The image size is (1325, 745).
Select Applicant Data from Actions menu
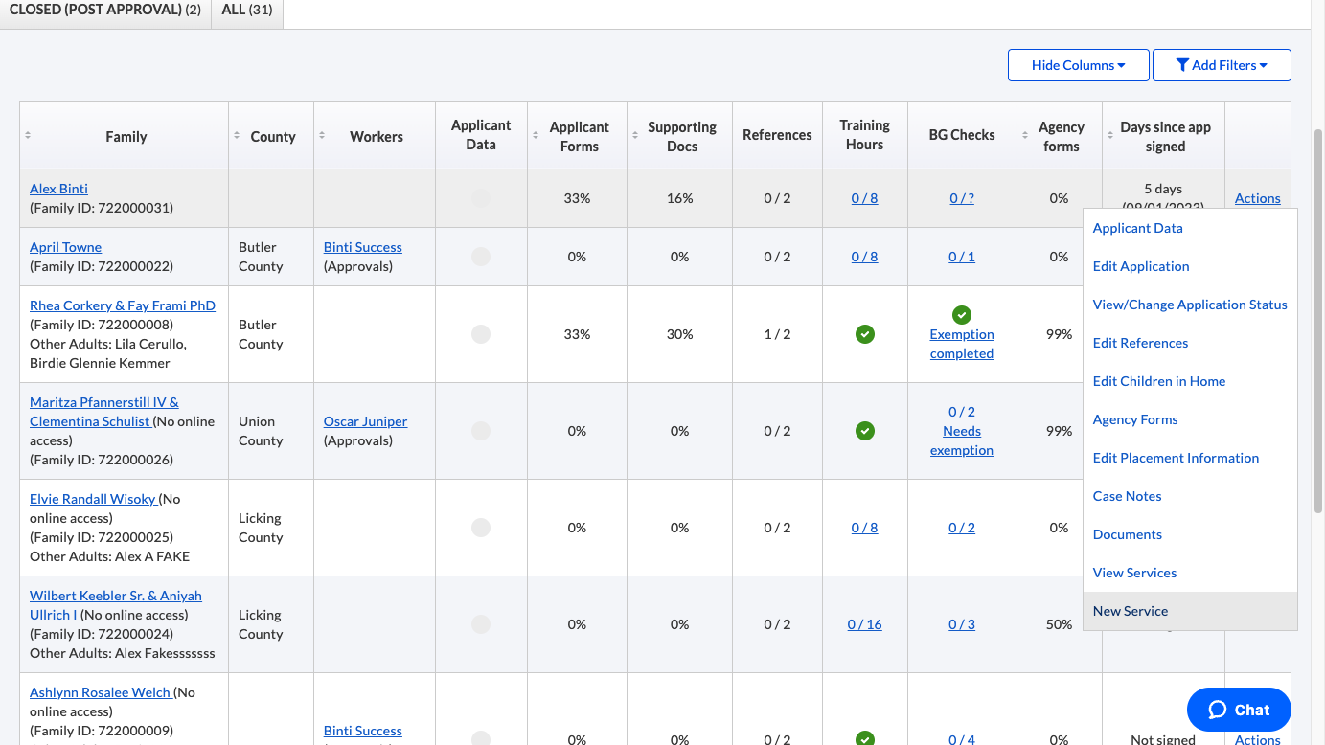(x=1190, y=228)
